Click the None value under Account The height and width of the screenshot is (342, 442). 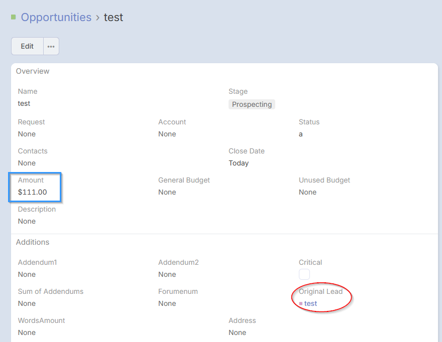167,134
